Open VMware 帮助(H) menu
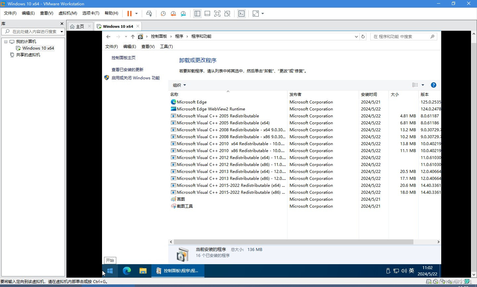The height and width of the screenshot is (287, 477). click(x=111, y=13)
